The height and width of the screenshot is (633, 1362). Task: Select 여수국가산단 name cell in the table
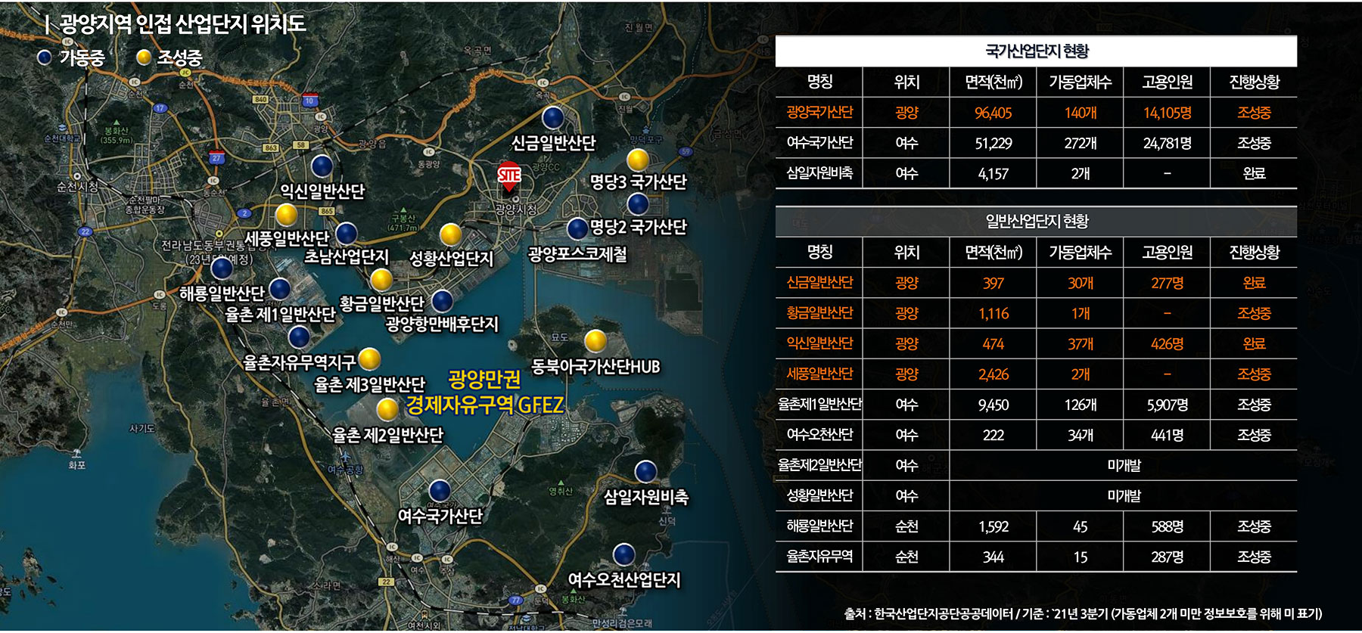tap(819, 143)
